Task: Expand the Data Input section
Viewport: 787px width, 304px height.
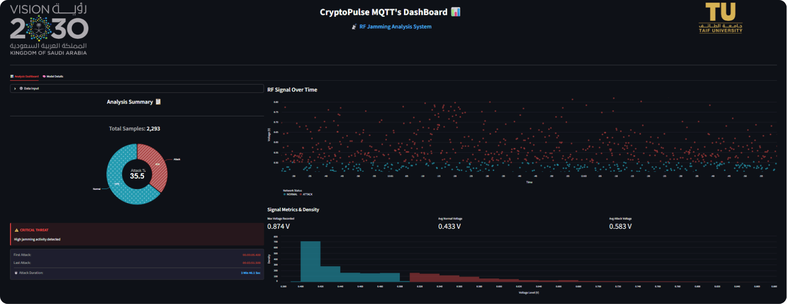Action: (137, 89)
